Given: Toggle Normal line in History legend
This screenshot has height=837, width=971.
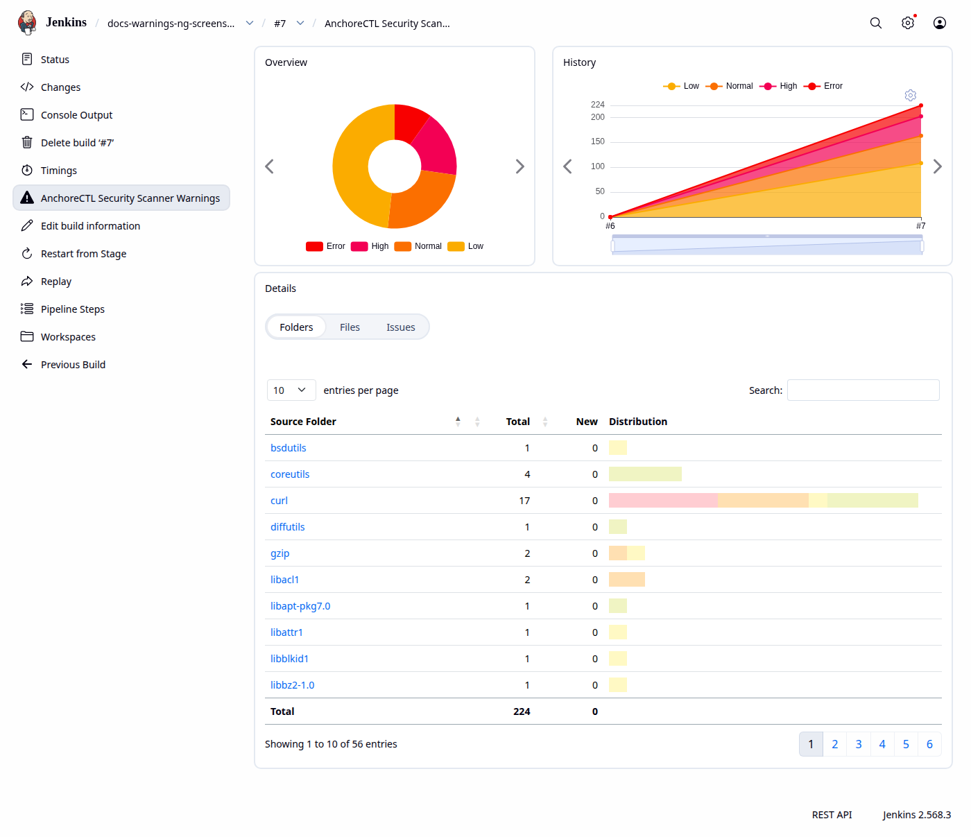Looking at the screenshot, I should 729,86.
